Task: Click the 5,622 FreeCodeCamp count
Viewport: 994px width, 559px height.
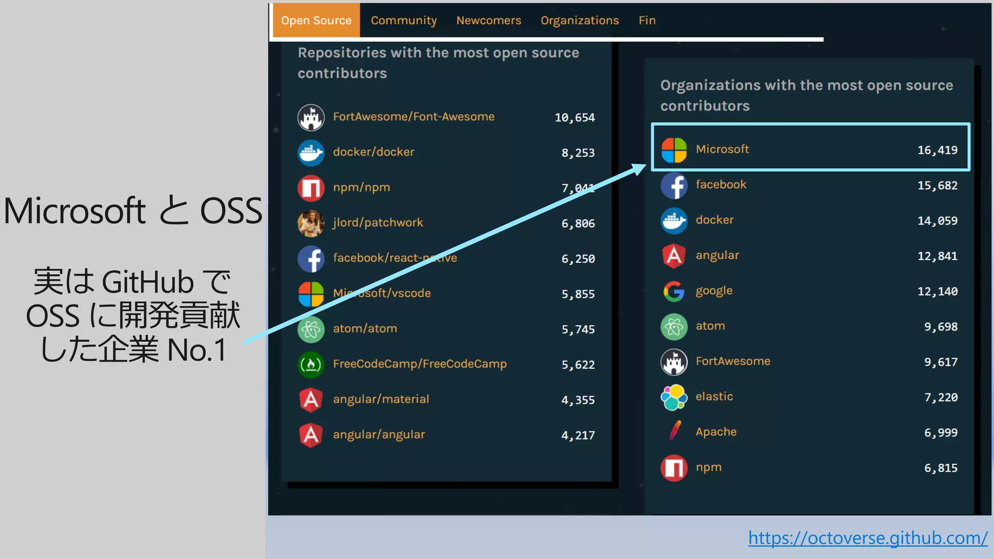Action: point(578,364)
